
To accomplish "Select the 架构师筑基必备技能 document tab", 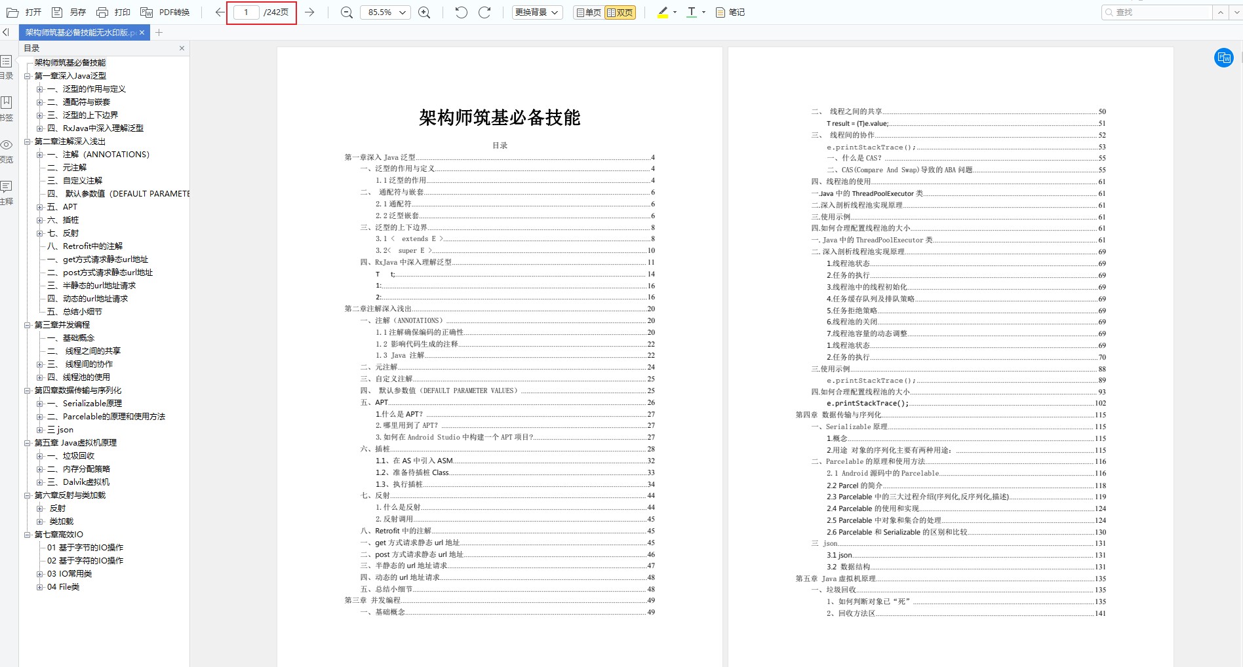I will click(x=79, y=32).
